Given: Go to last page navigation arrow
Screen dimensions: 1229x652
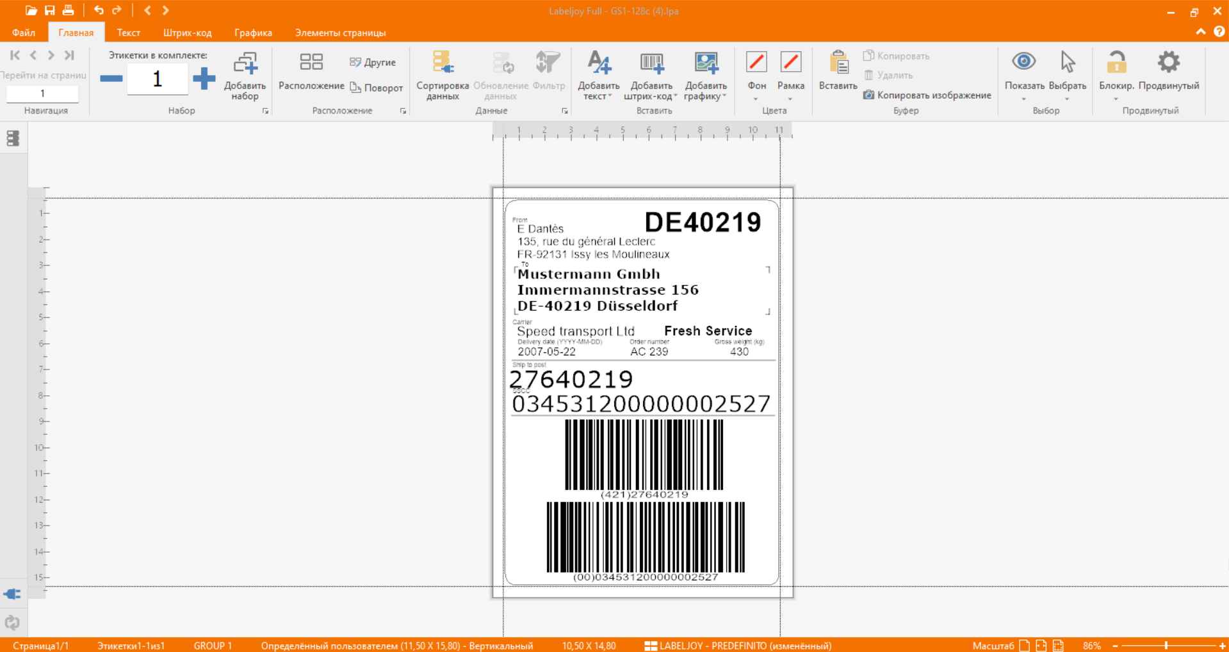Looking at the screenshot, I should (70, 55).
